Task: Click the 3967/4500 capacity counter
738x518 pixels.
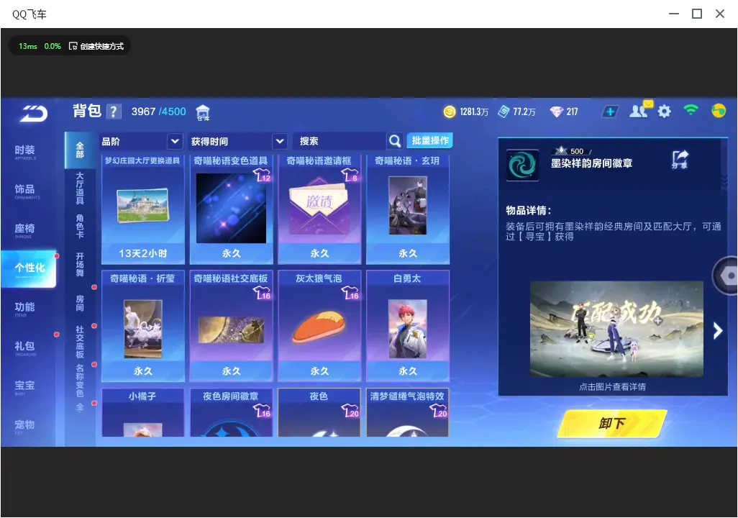Action: 159,112
